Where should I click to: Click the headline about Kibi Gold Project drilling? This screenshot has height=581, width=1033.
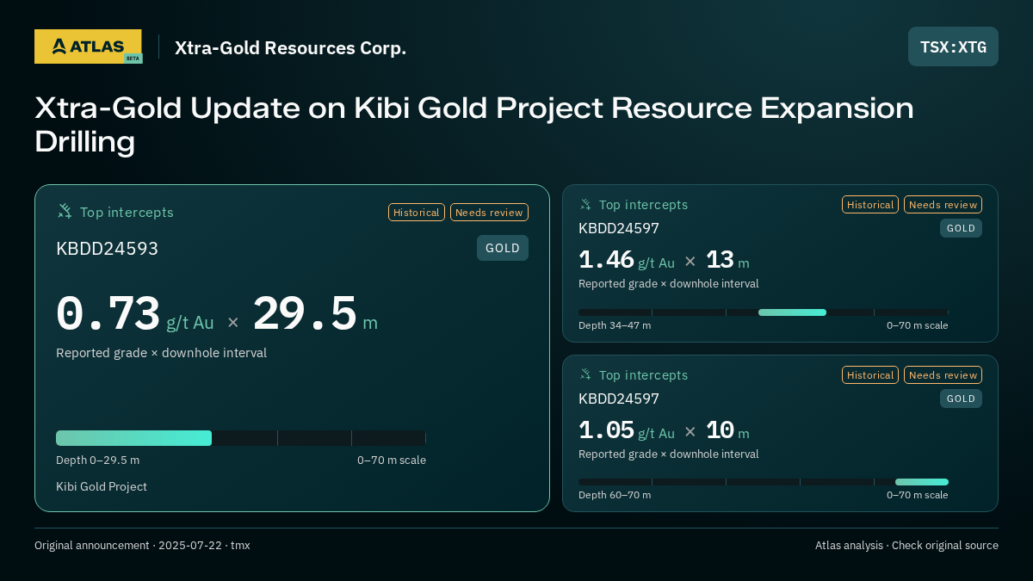coord(474,125)
